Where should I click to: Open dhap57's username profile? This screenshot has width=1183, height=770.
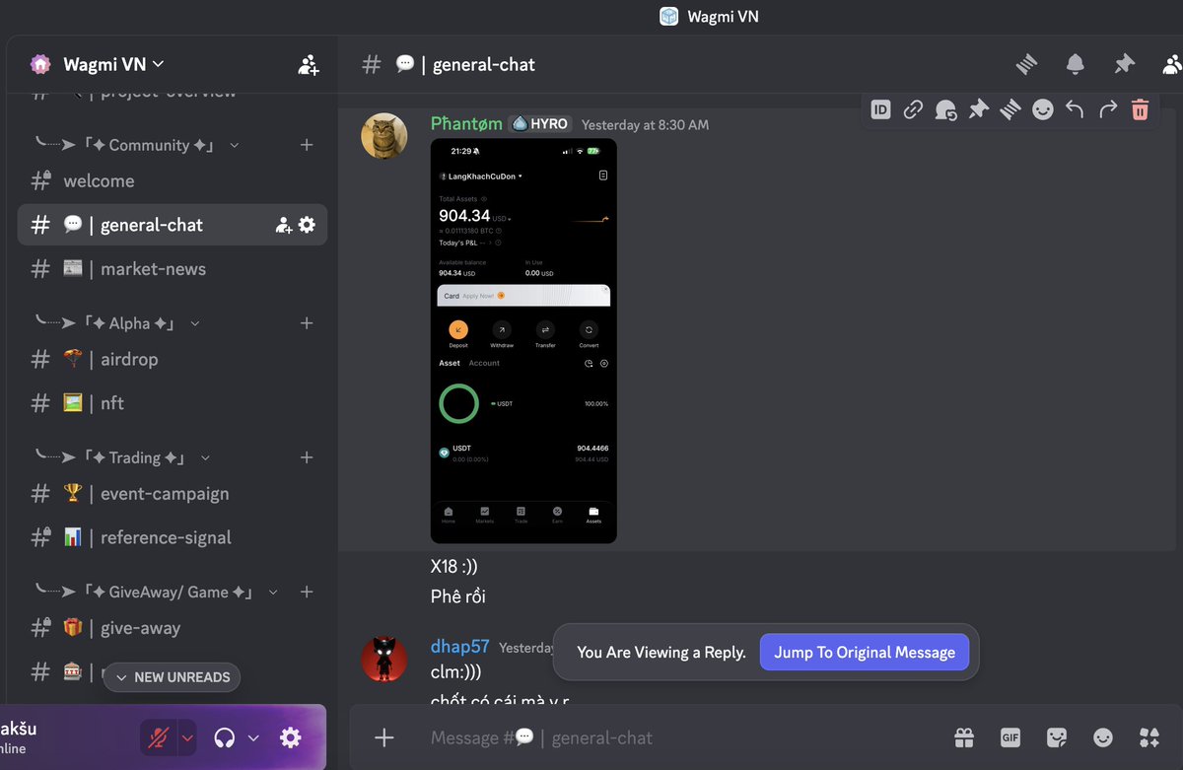point(460,647)
